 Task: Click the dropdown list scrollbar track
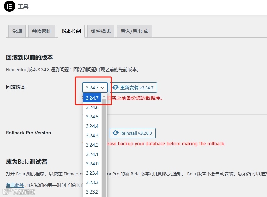[x=104, y=148]
